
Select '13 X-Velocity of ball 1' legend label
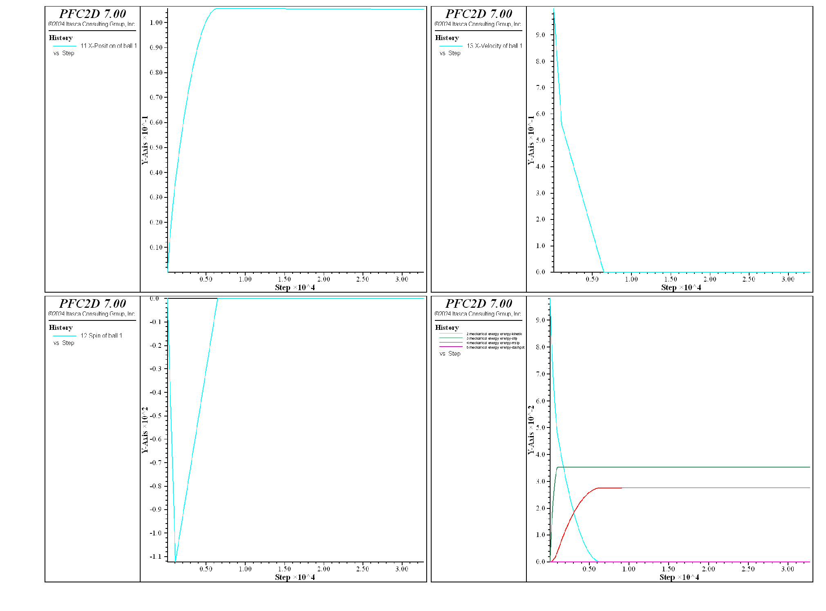pos(495,46)
